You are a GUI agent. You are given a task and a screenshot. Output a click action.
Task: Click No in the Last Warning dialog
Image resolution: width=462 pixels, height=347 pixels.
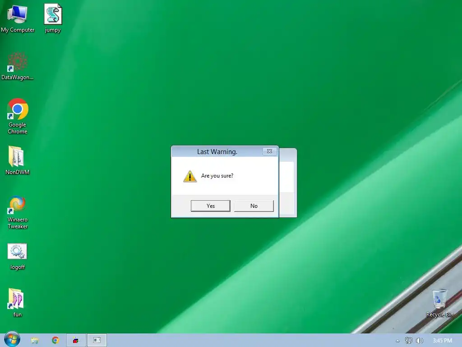click(254, 206)
